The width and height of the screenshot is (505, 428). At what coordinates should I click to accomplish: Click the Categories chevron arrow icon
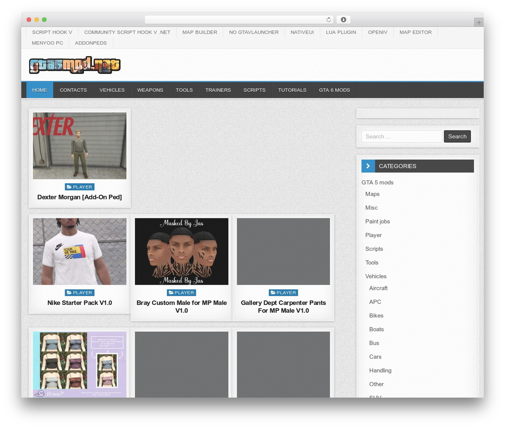(x=368, y=166)
